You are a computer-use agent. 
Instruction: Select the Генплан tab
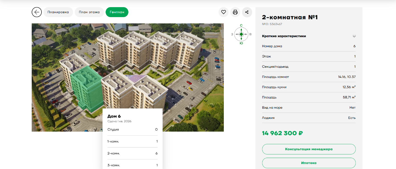pos(117,12)
